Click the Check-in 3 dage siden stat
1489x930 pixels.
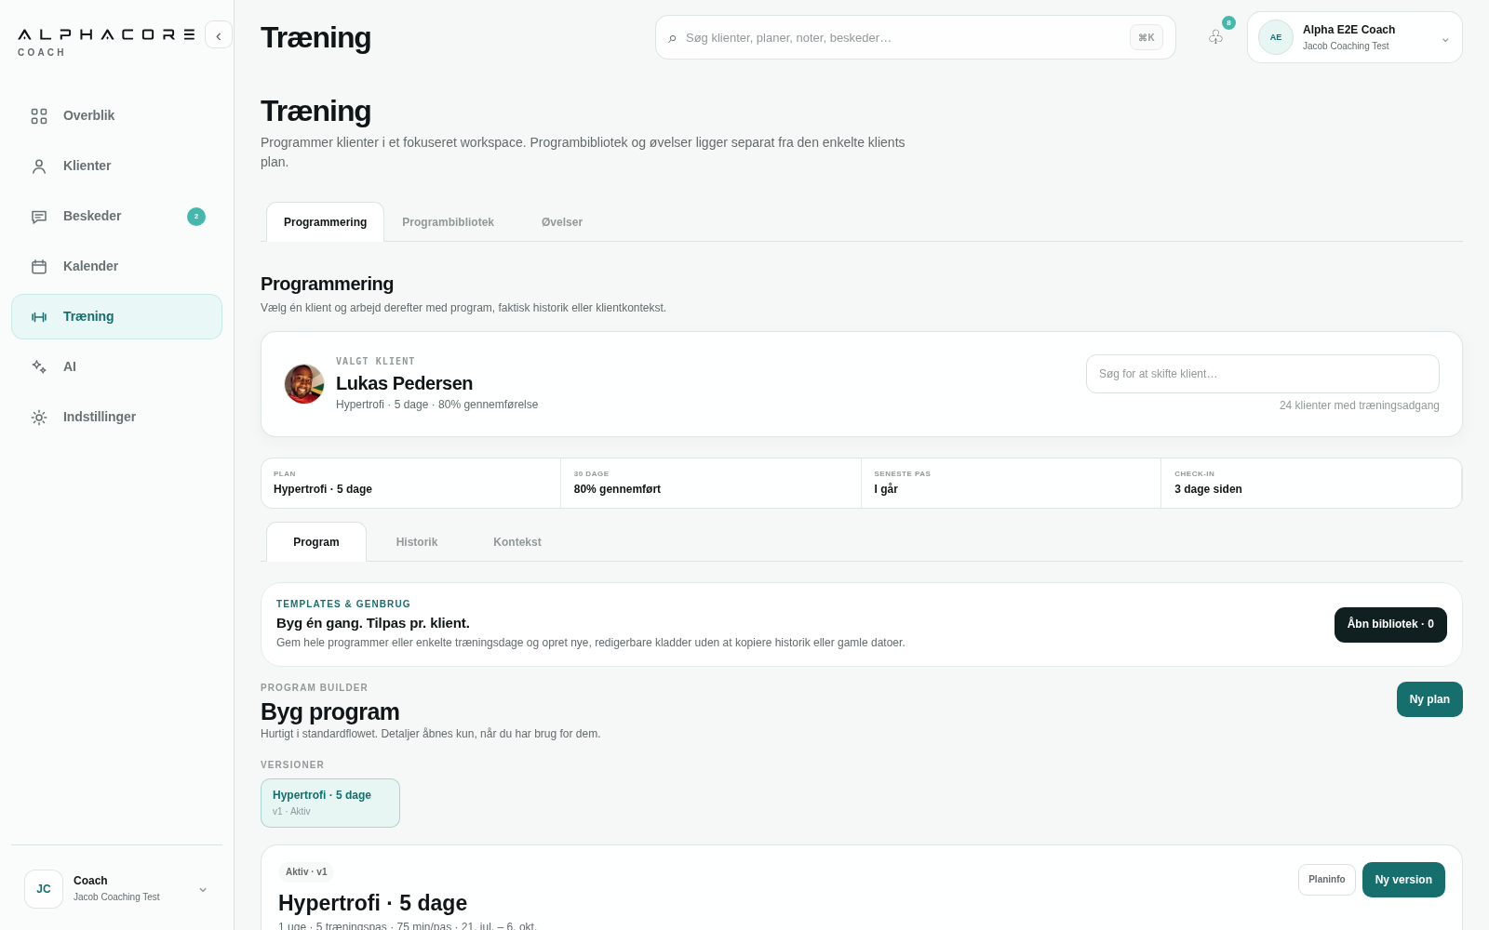click(1311, 483)
